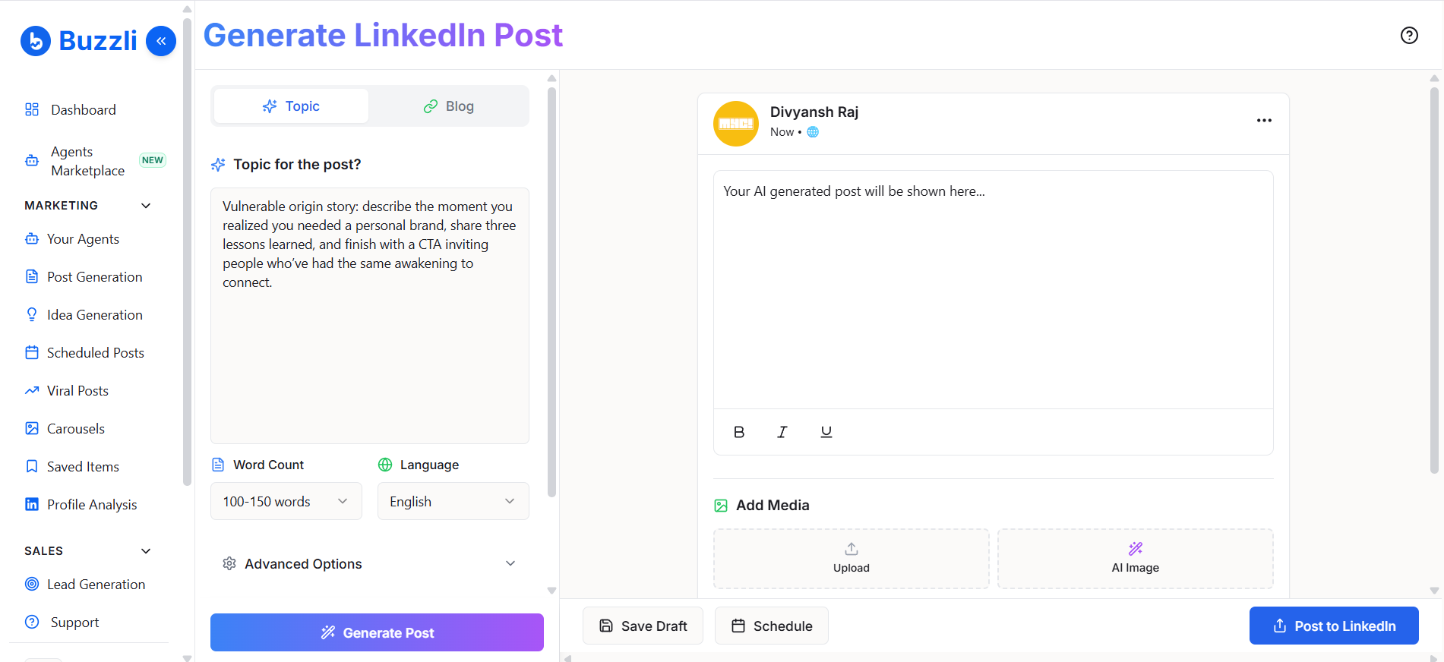
Task: Open the three-dots post options menu
Action: (1264, 121)
